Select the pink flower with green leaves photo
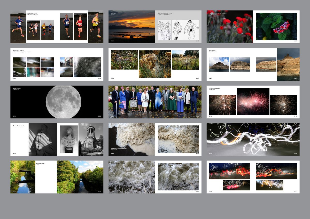Screen dimensions: 310x219 point(276,27)
